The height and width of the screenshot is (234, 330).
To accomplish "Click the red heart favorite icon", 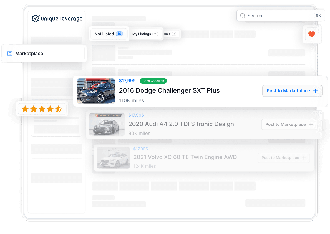I will pyautogui.click(x=312, y=34).
